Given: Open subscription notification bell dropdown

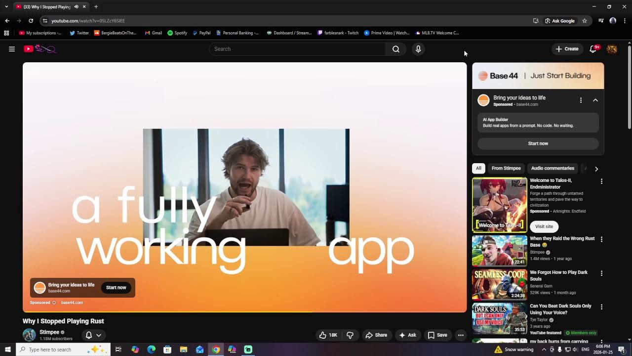Looking at the screenshot, I should click(93, 335).
